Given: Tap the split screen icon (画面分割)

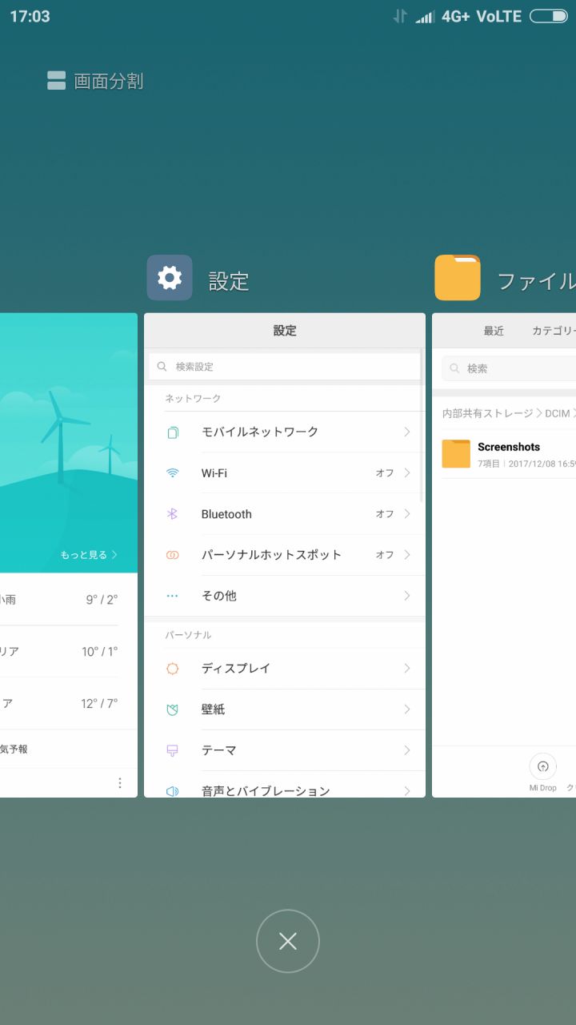Looking at the screenshot, I should [x=56, y=81].
